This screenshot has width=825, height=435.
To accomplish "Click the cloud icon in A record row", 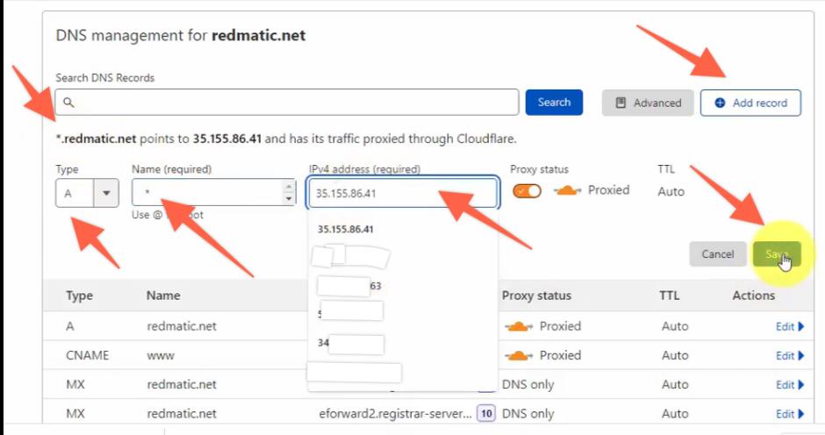I will [x=518, y=326].
